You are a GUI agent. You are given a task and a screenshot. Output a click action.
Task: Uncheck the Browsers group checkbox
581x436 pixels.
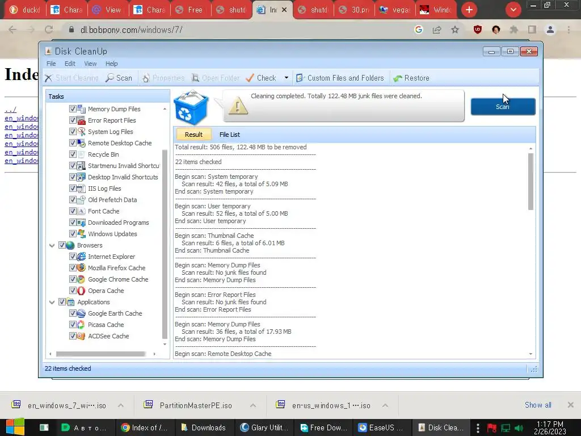point(62,245)
